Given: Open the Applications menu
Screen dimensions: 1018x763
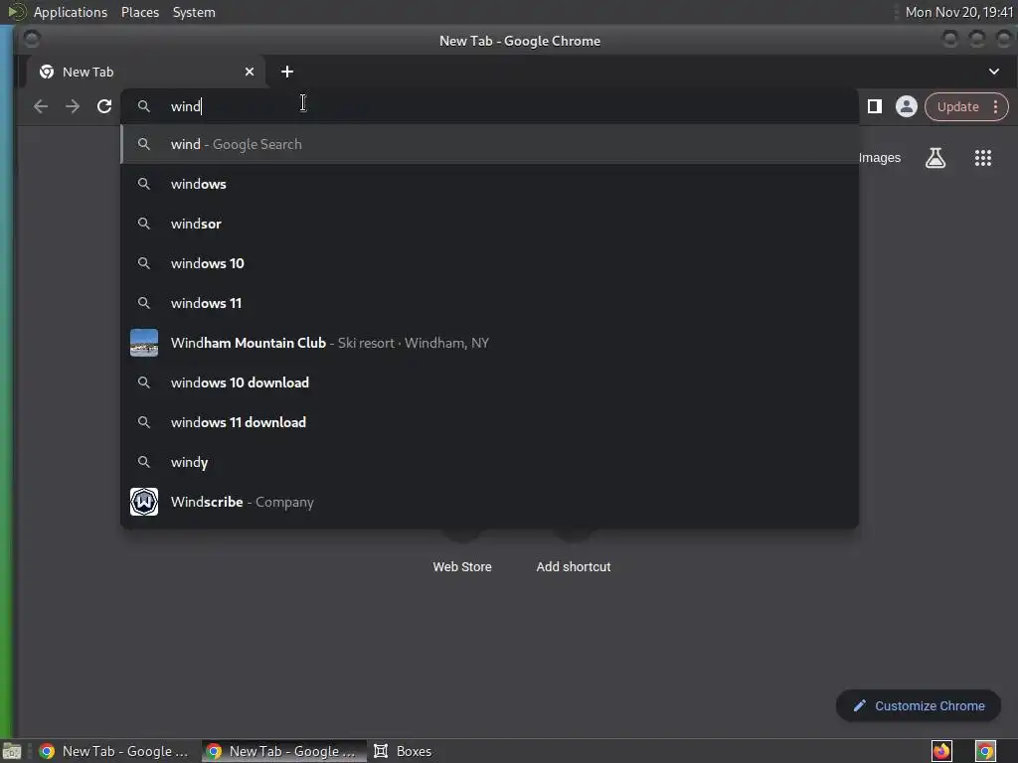Looking at the screenshot, I should (x=71, y=12).
